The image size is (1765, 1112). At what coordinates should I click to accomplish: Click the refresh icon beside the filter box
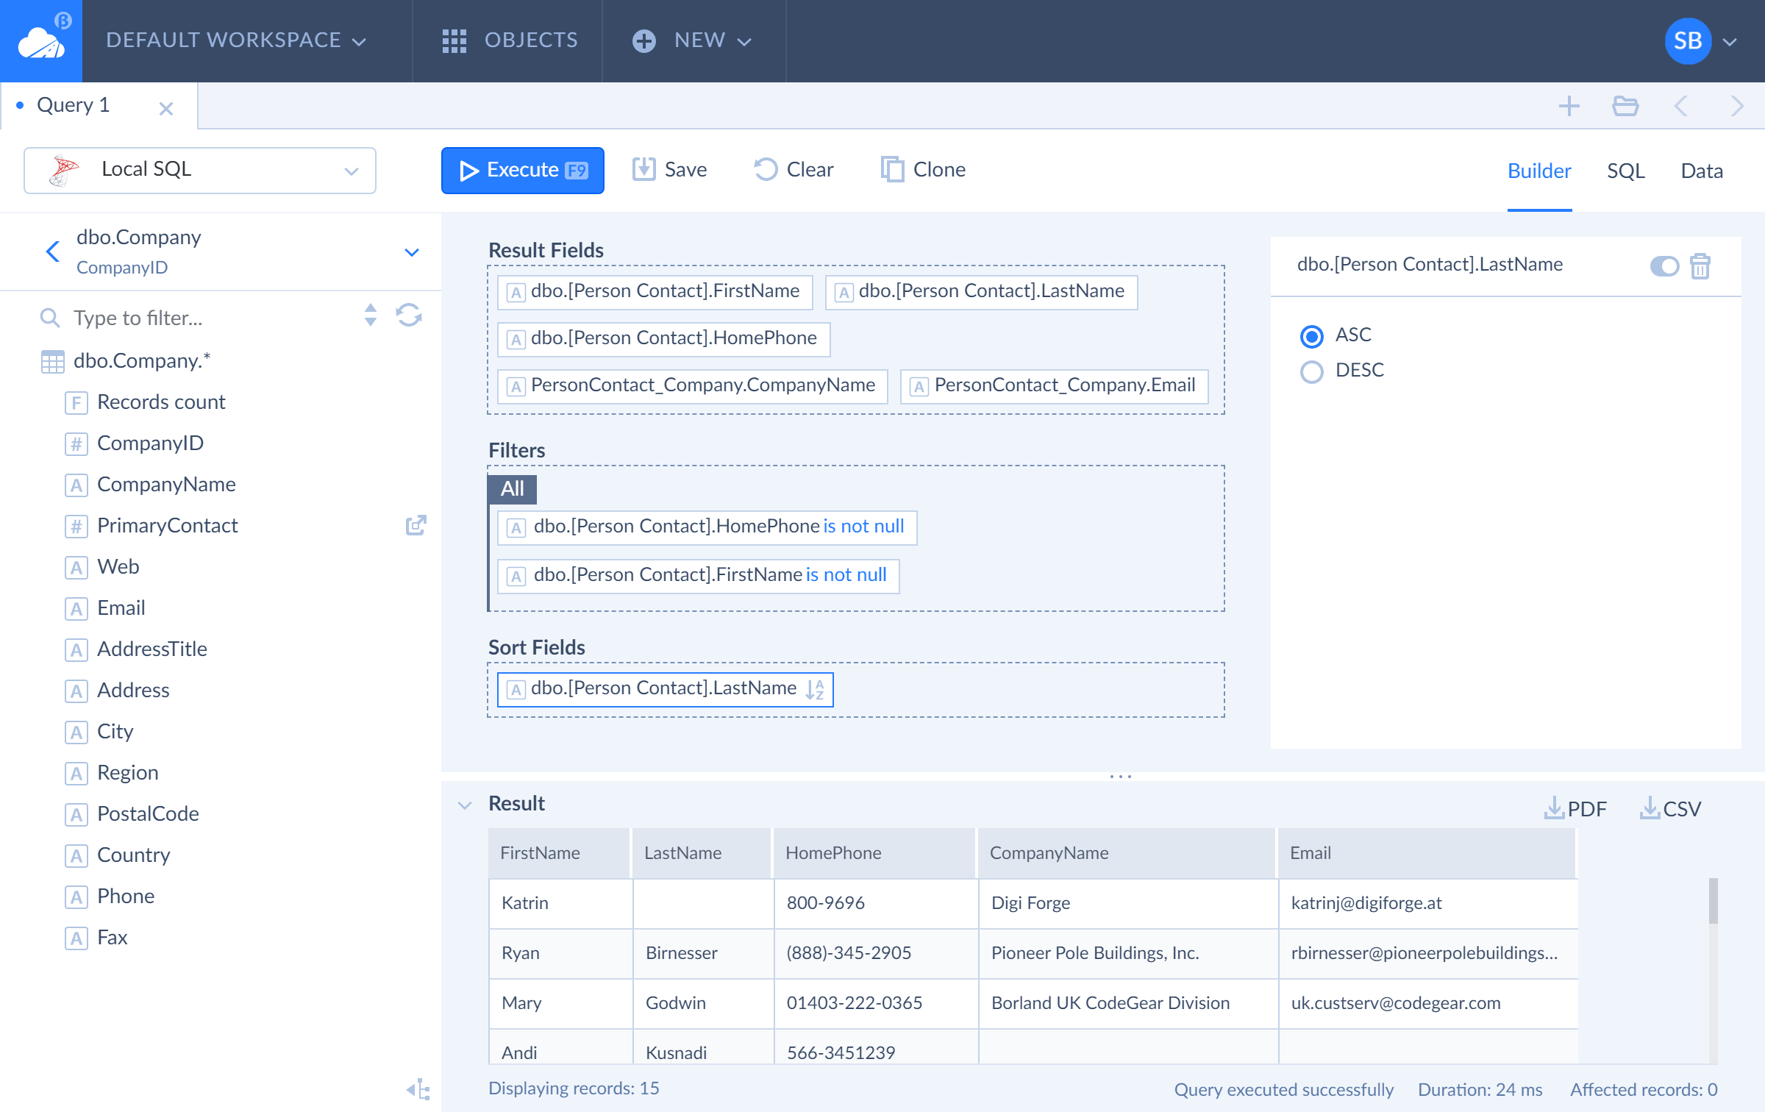409,316
